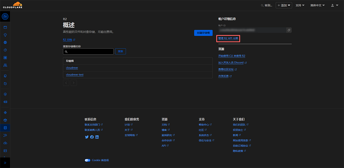Open the cloud upload icon in sidebar
Screen dimensions: 344x168
click(5, 143)
